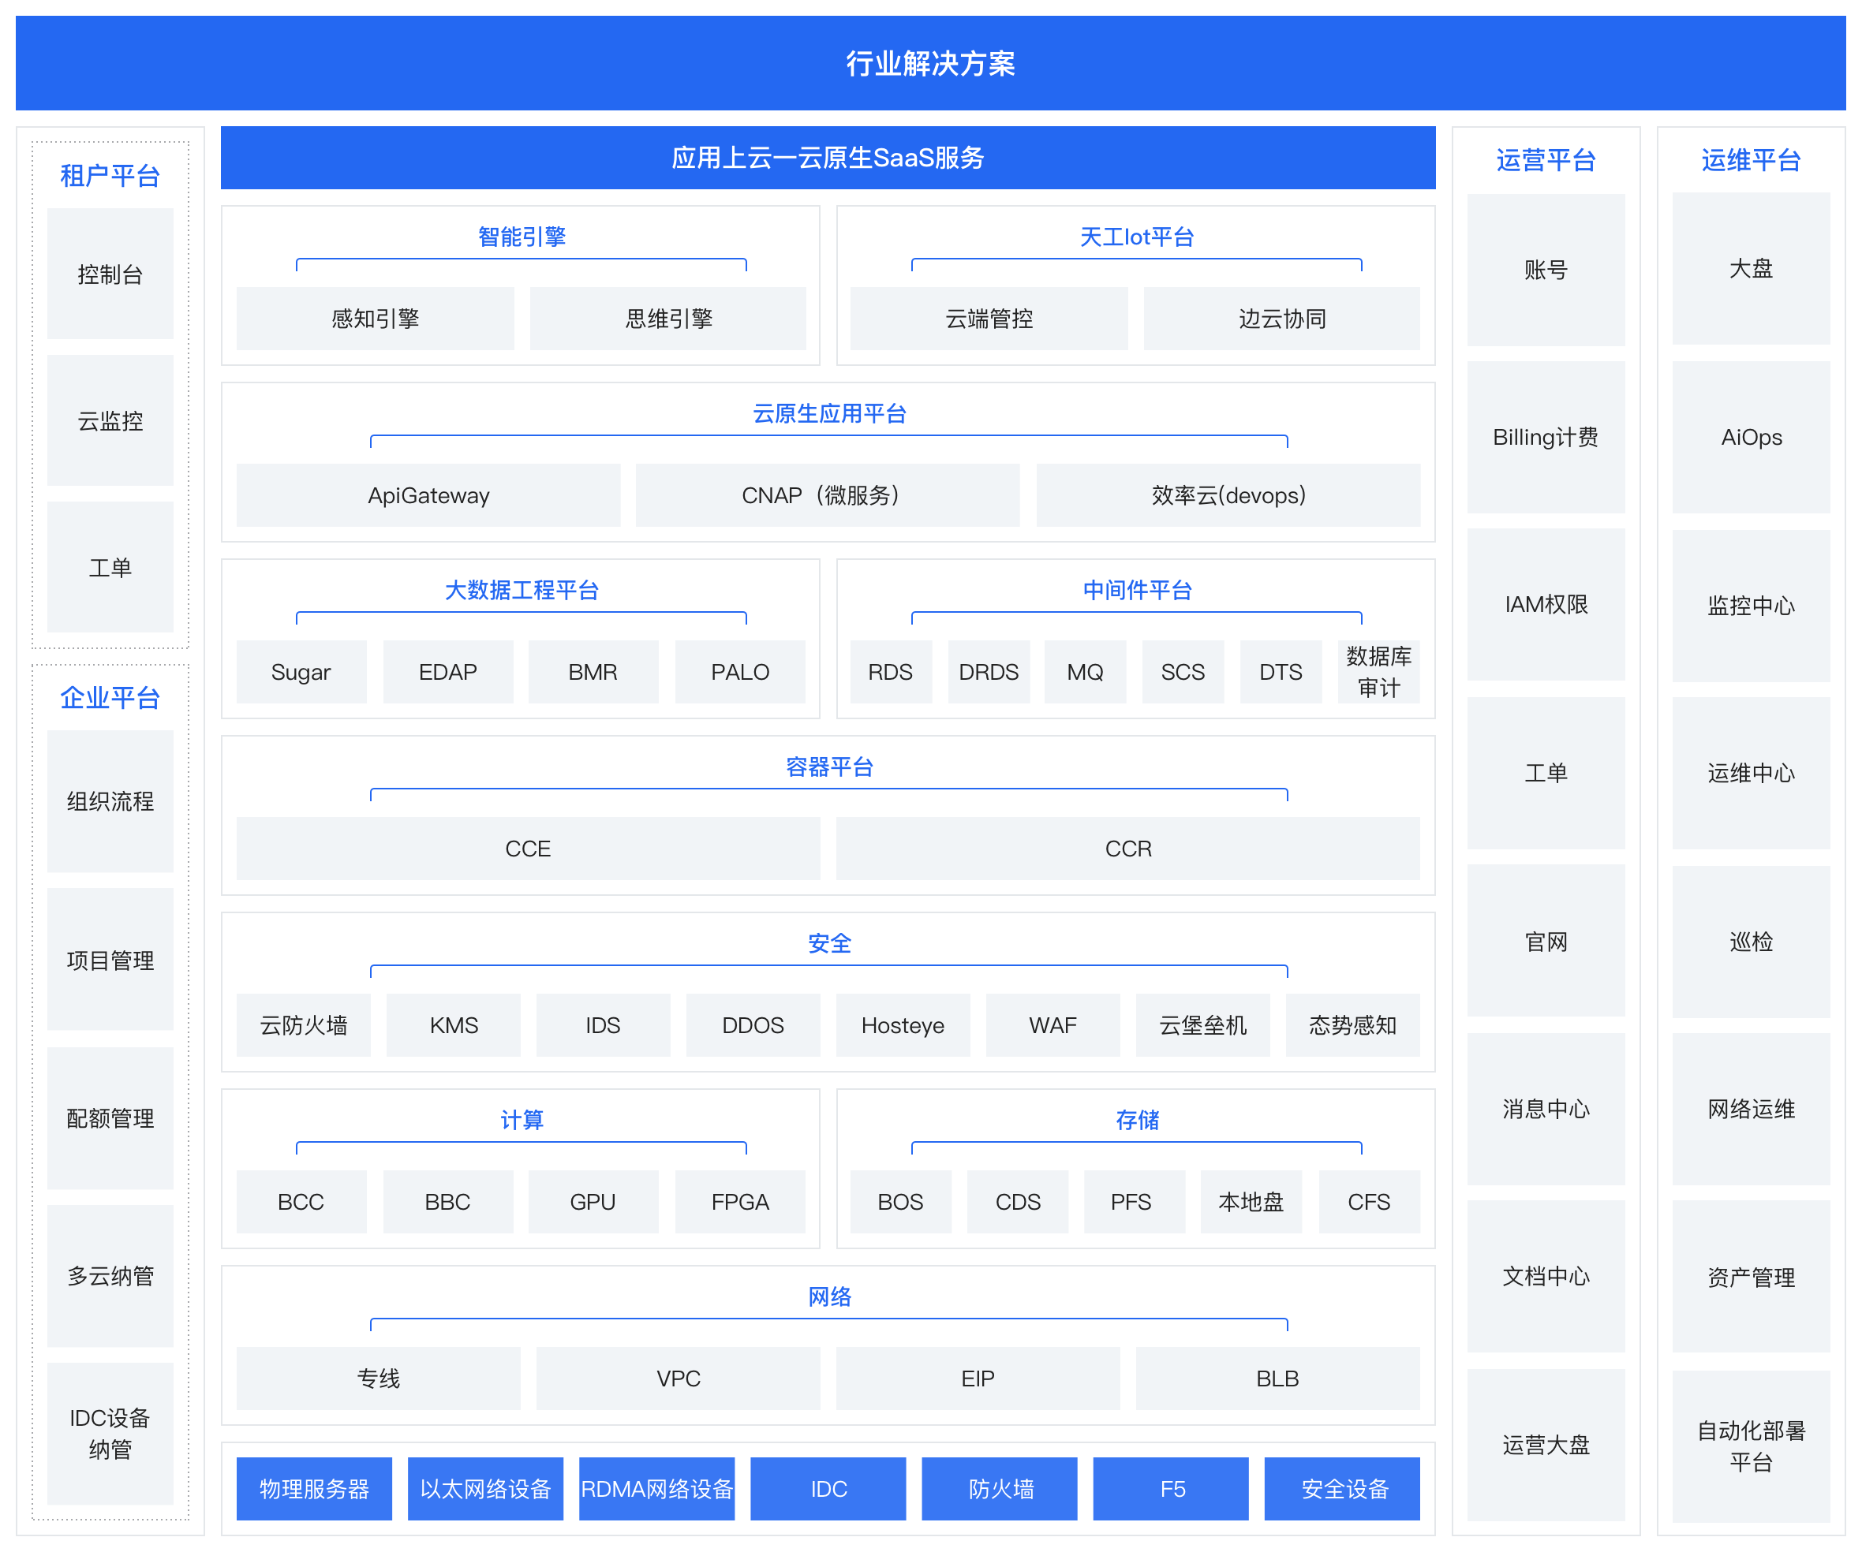Screen dimensions: 1862x1552
Task: Select the 项目管理 block
Action: click(x=110, y=960)
